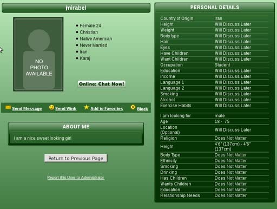Click the envelope icon beside Send Message
Image resolution: width=277 pixels, height=209 pixels.
(x=8, y=108)
